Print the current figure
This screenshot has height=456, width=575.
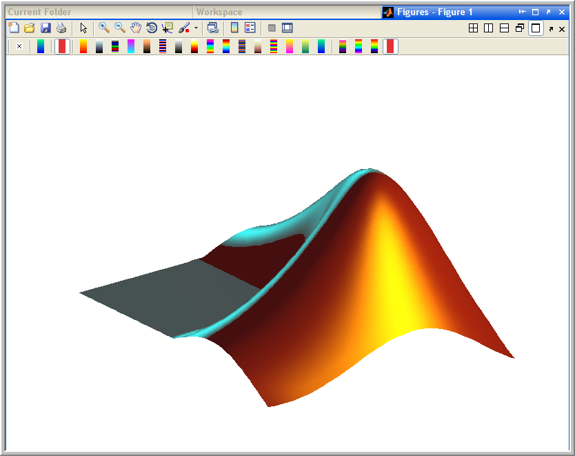(61, 28)
